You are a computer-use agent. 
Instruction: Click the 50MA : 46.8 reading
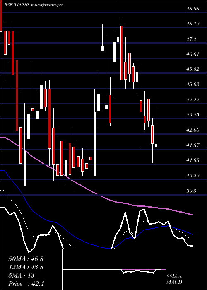(x=26, y=259)
